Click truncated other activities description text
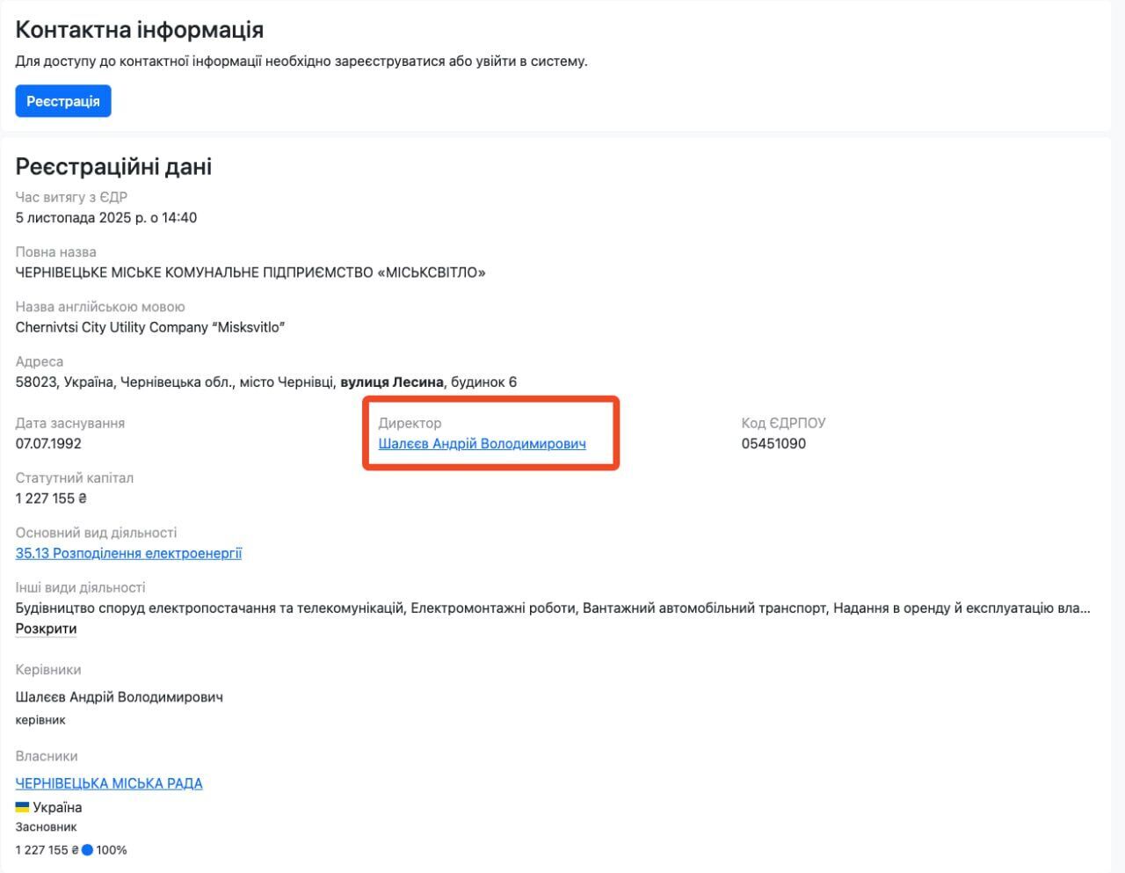 pyautogui.click(x=553, y=608)
